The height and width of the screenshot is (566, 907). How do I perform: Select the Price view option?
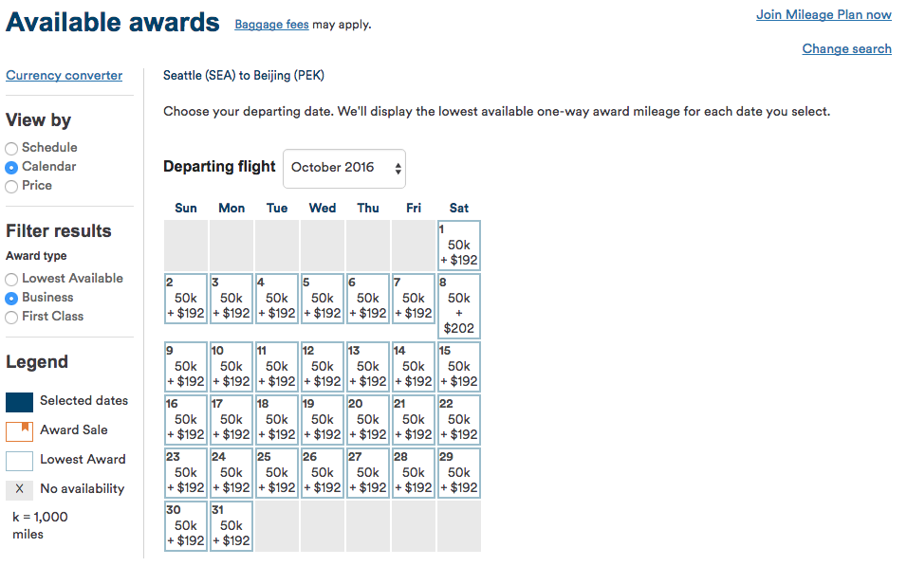click(11, 186)
